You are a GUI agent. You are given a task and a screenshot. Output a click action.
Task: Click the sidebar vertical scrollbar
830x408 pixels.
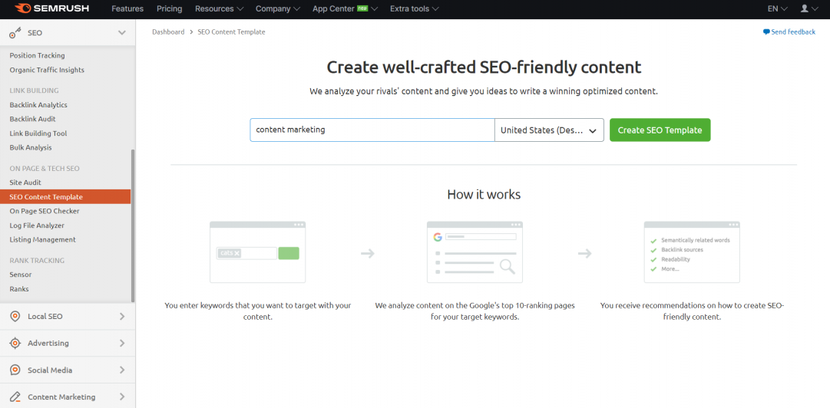click(x=133, y=225)
